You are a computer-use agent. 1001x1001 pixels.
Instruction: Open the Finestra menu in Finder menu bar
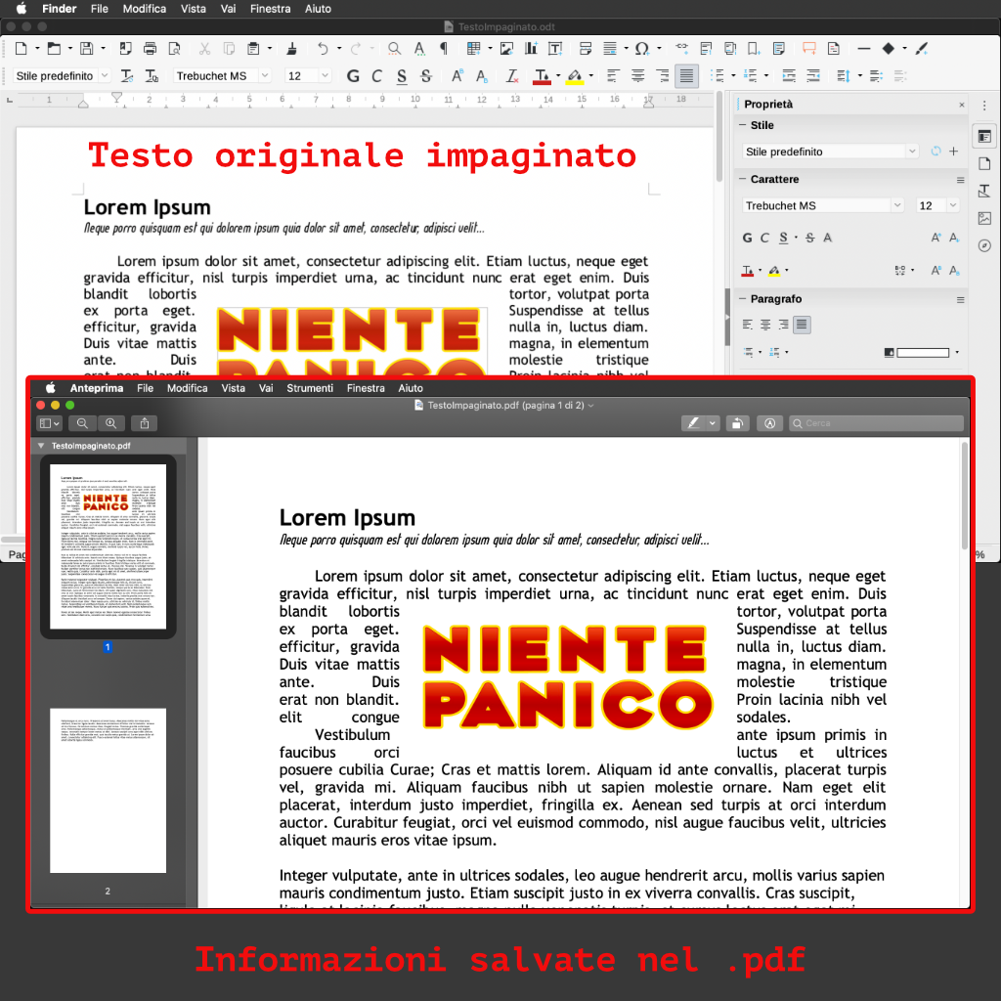pos(270,9)
